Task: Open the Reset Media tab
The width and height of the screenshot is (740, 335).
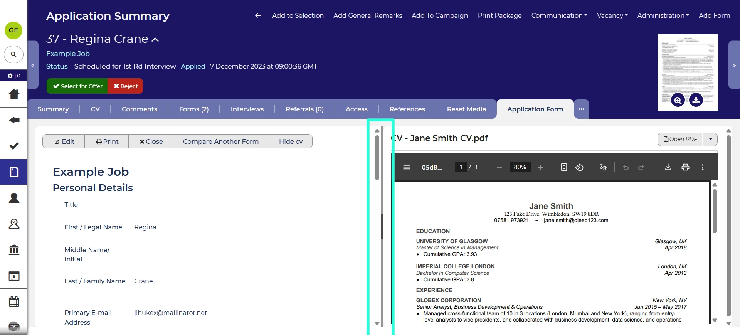Action: click(x=466, y=109)
